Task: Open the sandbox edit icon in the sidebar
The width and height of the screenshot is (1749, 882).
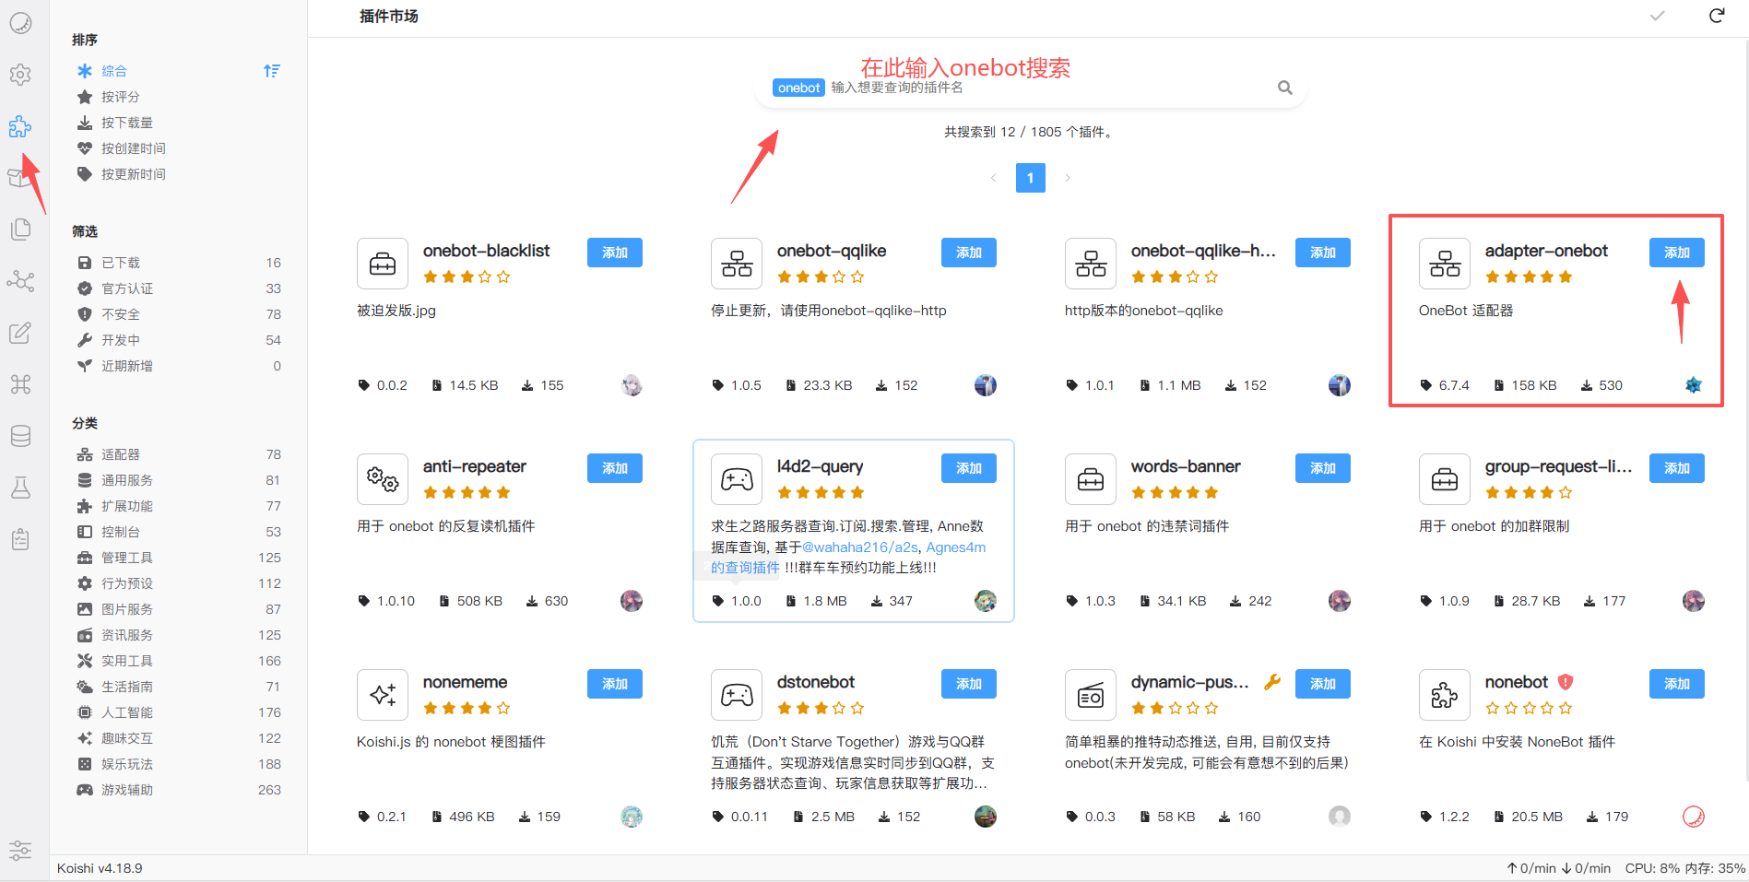Action: pos(20,333)
